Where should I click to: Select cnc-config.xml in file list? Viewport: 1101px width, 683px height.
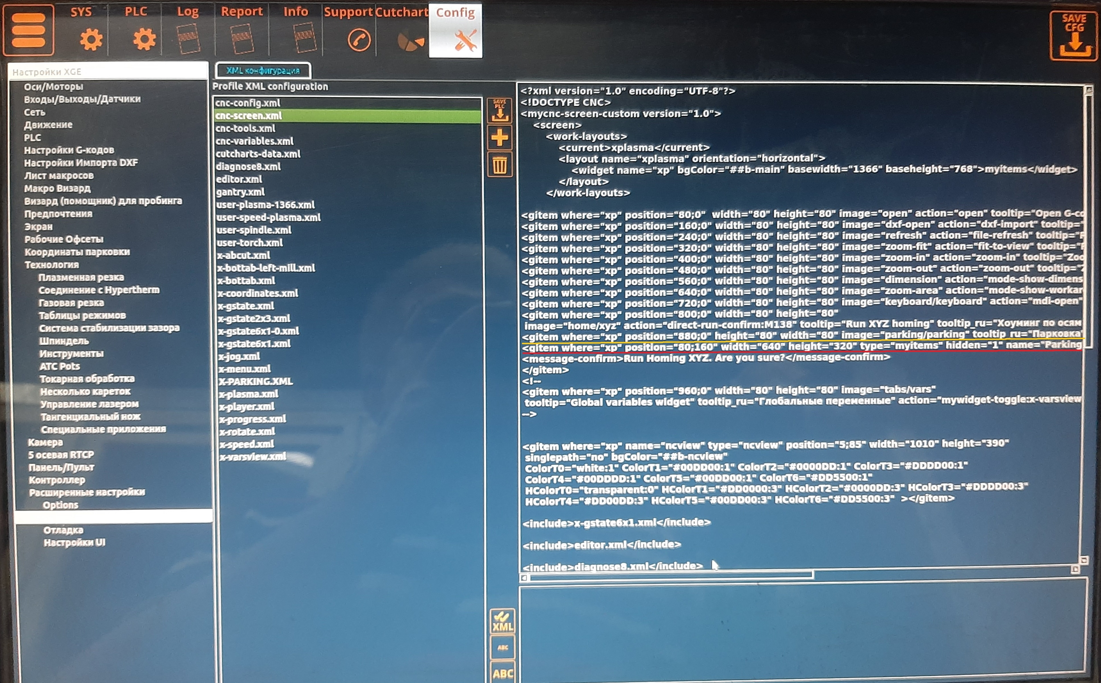tap(248, 103)
